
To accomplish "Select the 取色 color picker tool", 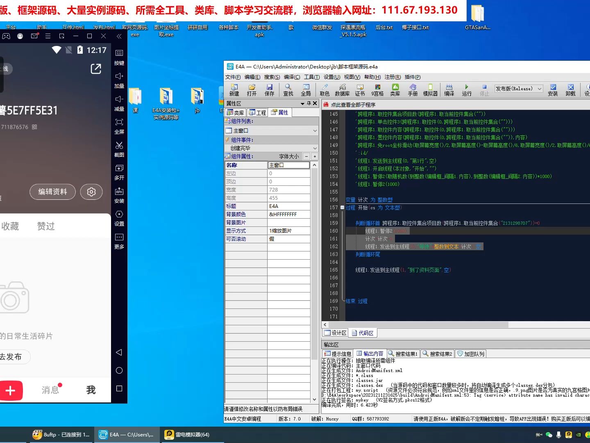I will tap(324, 89).
